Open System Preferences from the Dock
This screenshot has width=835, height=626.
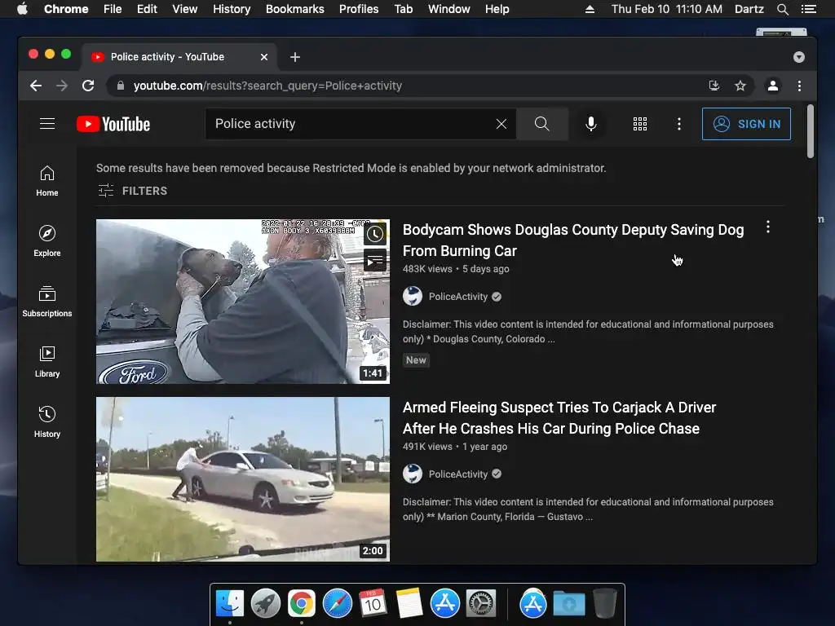[x=481, y=604]
